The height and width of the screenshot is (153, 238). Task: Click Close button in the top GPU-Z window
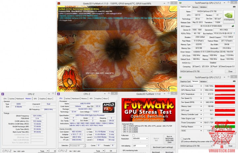[x=230, y=71]
